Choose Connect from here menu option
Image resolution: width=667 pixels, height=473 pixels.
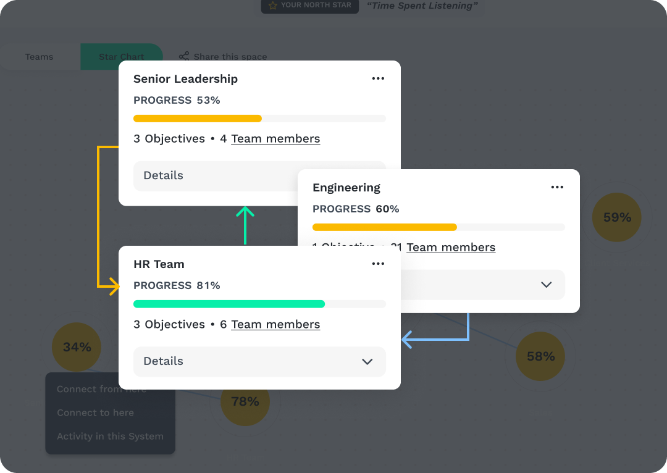click(101, 389)
